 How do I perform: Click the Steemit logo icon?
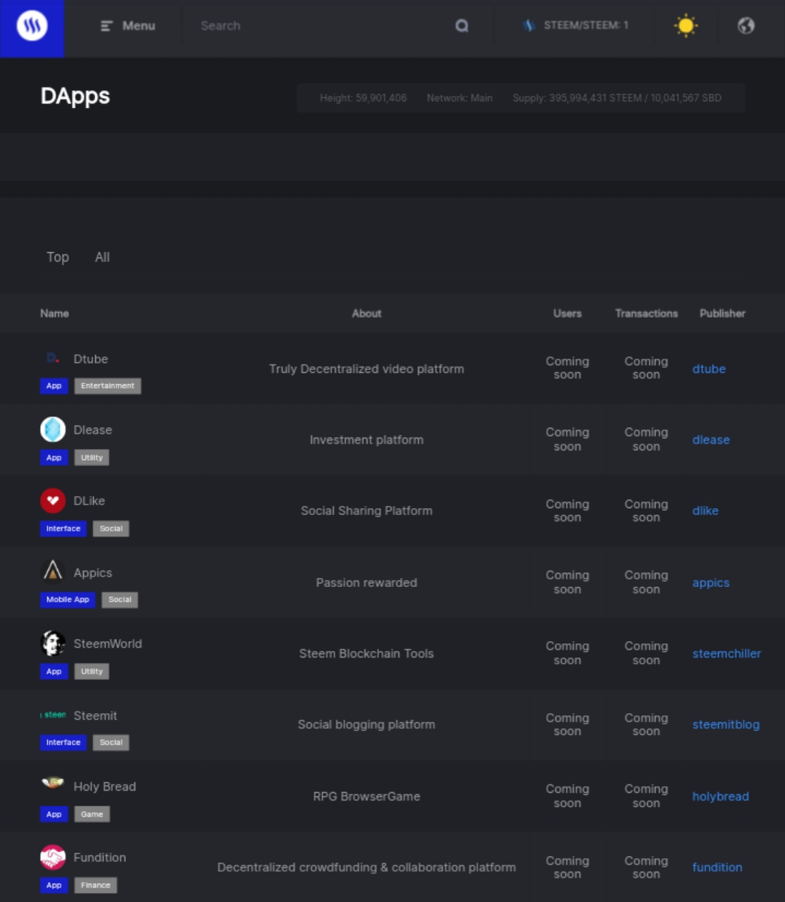[x=53, y=715]
